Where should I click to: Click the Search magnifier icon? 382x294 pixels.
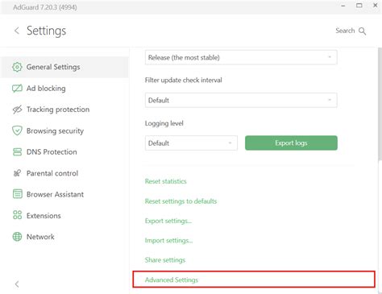[362, 31]
